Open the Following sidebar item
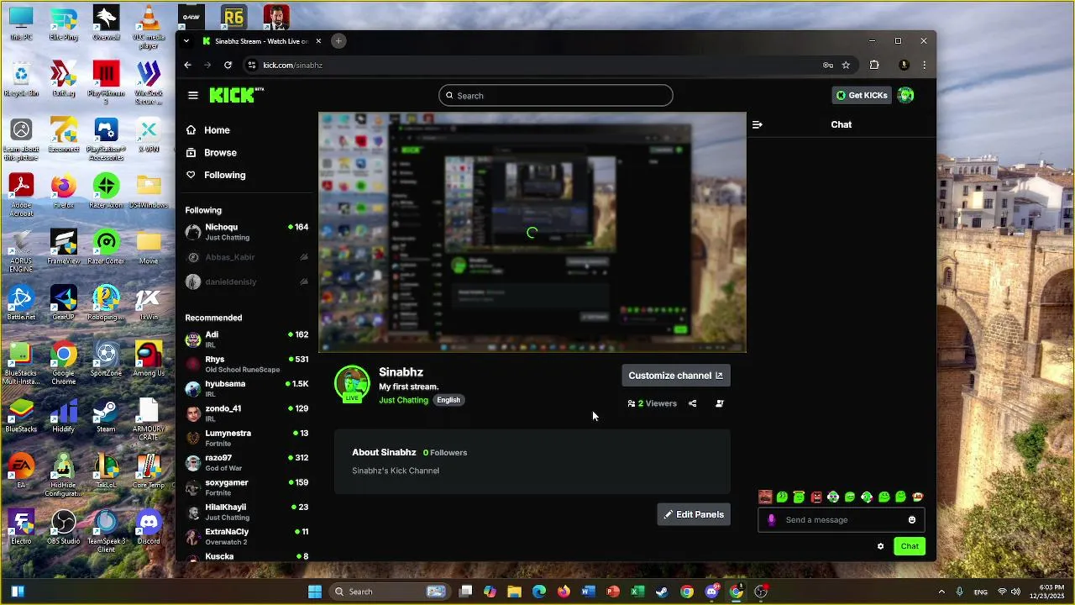 215,175
